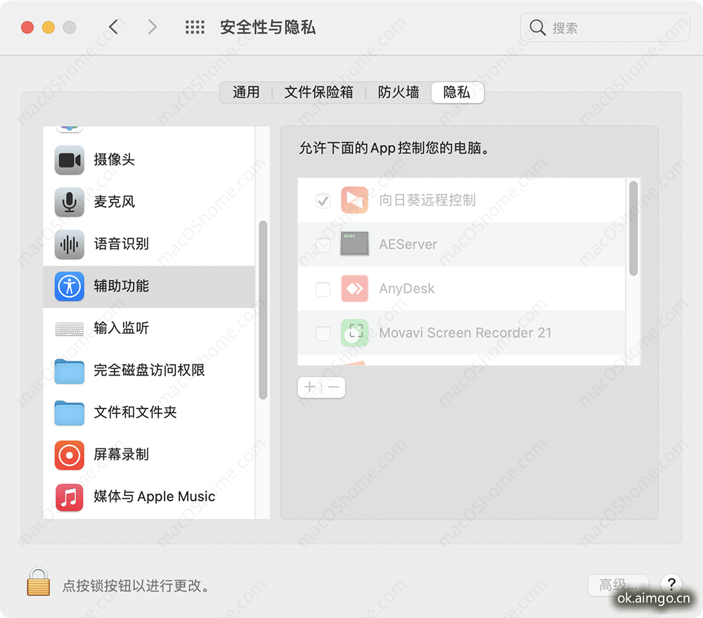Switch to the 防火墙 tab

(x=398, y=92)
